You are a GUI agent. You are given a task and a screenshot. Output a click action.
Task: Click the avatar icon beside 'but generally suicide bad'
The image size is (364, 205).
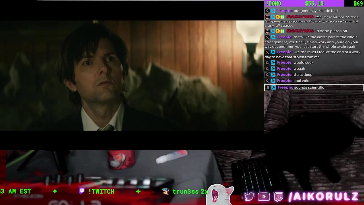267,11
